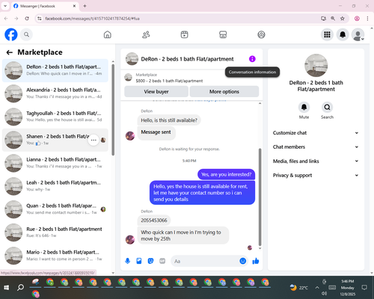Click the conversation list scrollbar
Screen dimensions: 374x299
tap(113, 110)
